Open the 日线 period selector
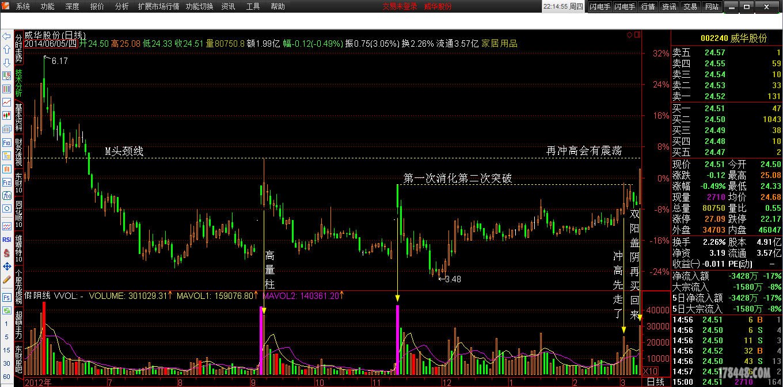The image size is (783, 387). (655, 382)
